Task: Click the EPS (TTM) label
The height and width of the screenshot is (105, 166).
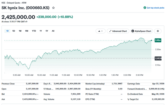Action: pyautogui.click(x=90, y=99)
